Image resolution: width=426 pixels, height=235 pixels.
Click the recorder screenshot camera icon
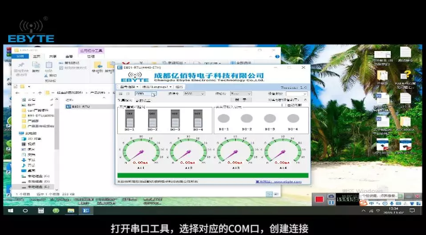pyautogui.click(x=331, y=196)
